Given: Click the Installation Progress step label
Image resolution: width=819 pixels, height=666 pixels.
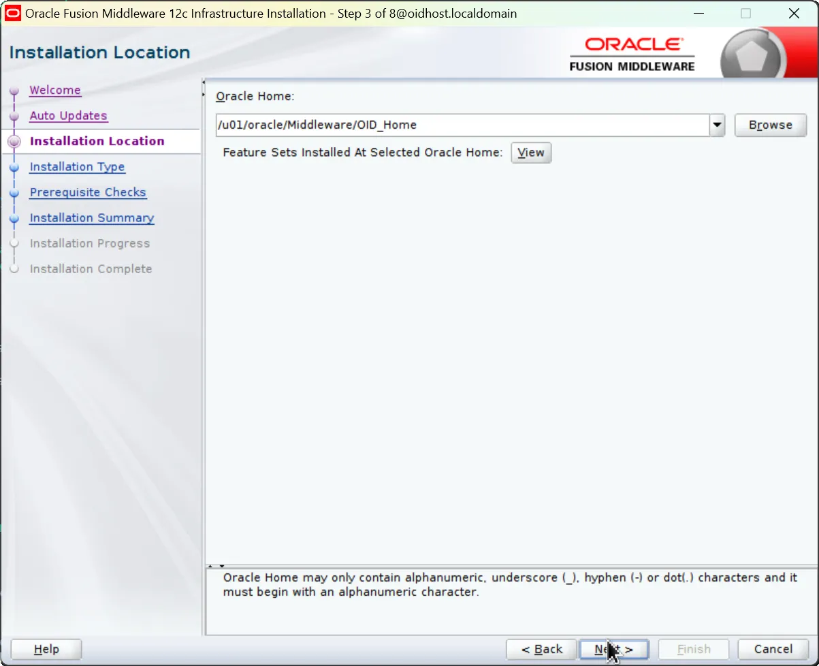Looking at the screenshot, I should (x=90, y=243).
